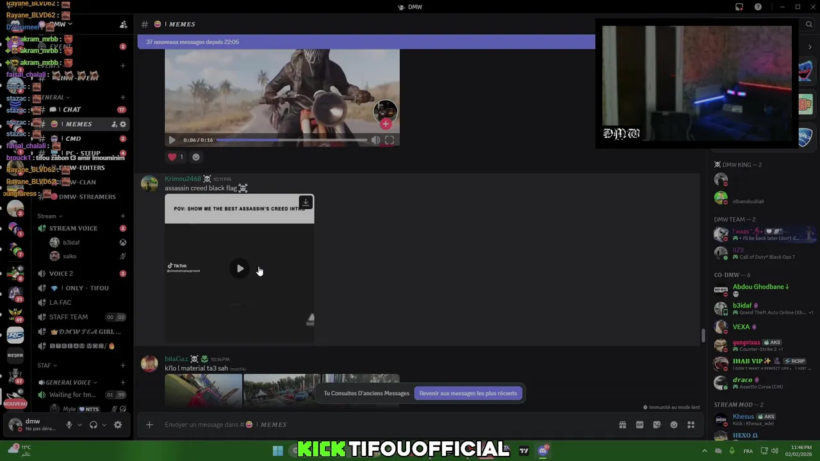820x461 pixels.
Task: Open the DMW server dropdown menu
Action: coord(61,24)
